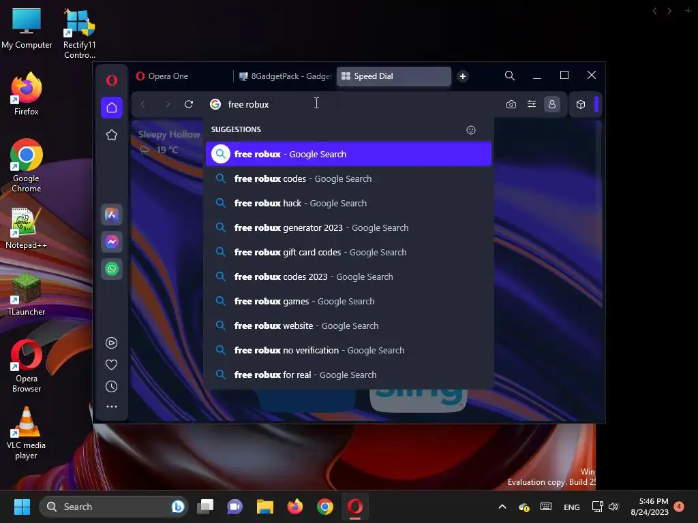Open volume control speaker icon
698x523 pixels.
(614, 507)
